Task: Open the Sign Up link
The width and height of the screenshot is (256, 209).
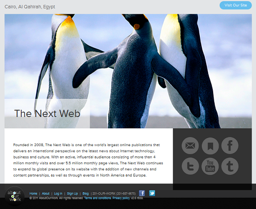Action: pos(72,194)
